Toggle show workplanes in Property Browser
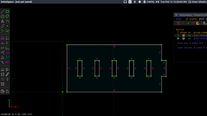 click(179, 23)
